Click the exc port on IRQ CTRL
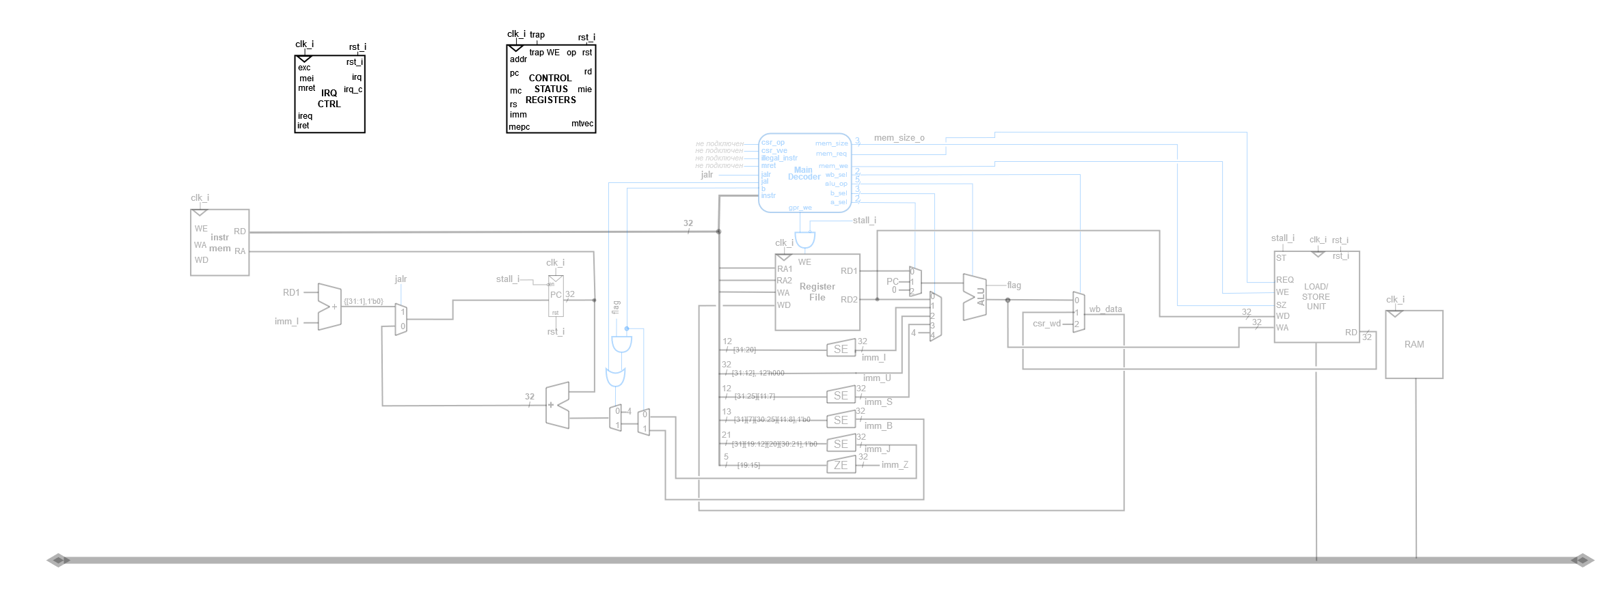 [x=304, y=68]
